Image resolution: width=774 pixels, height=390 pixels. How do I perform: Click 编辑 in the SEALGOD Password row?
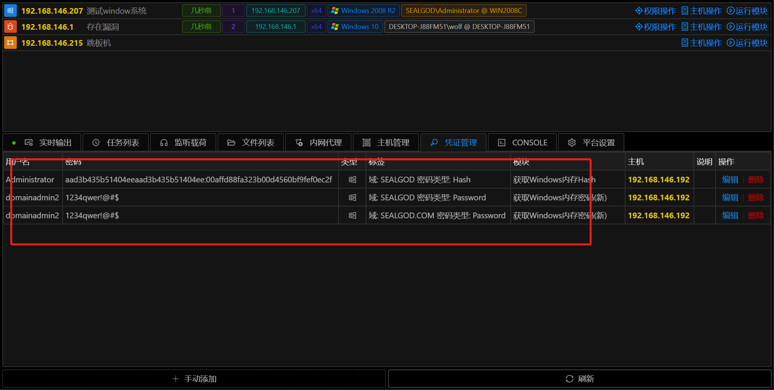[x=730, y=197]
